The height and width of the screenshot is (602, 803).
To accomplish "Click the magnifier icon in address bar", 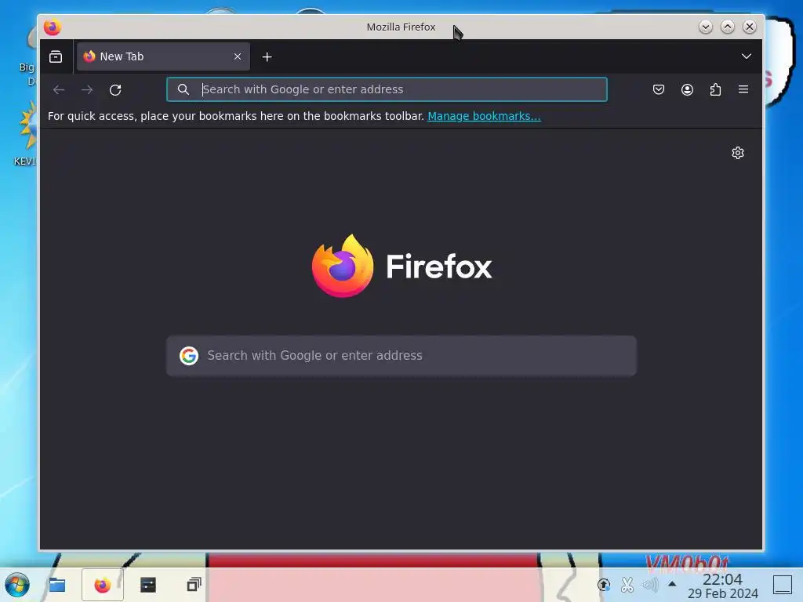I will coord(183,89).
